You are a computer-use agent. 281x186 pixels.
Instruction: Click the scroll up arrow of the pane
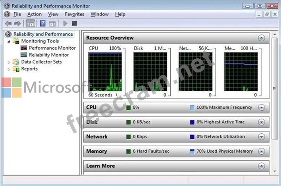pyautogui.click(x=275, y=34)
